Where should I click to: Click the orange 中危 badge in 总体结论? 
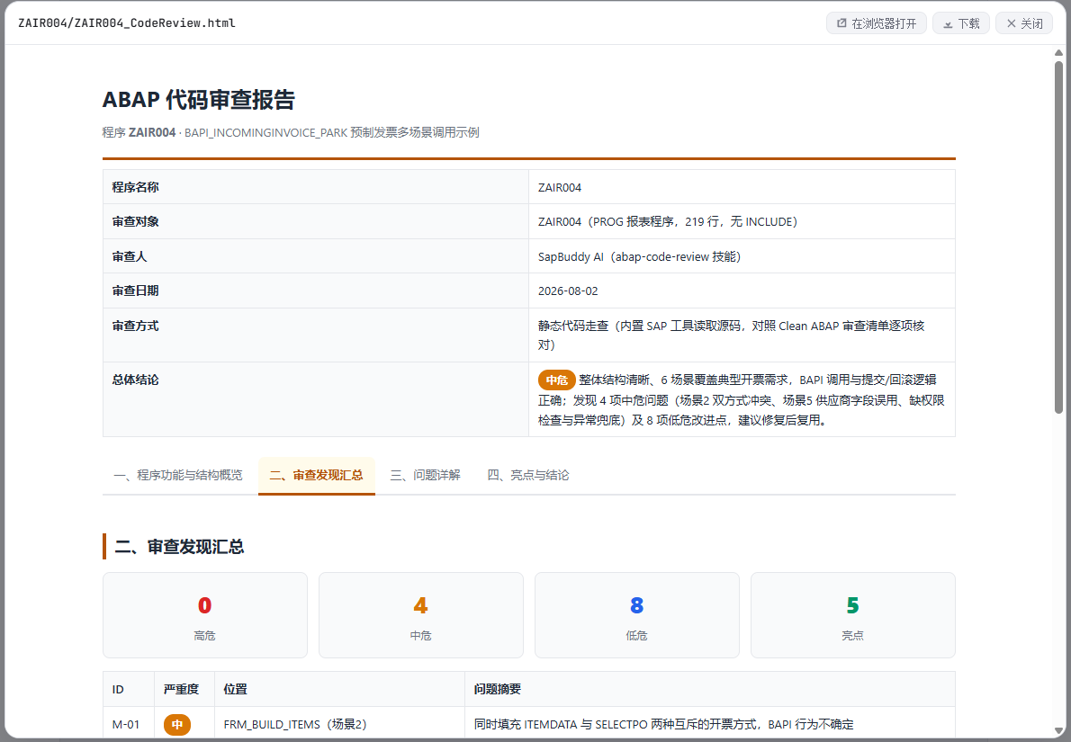(557, 380)
